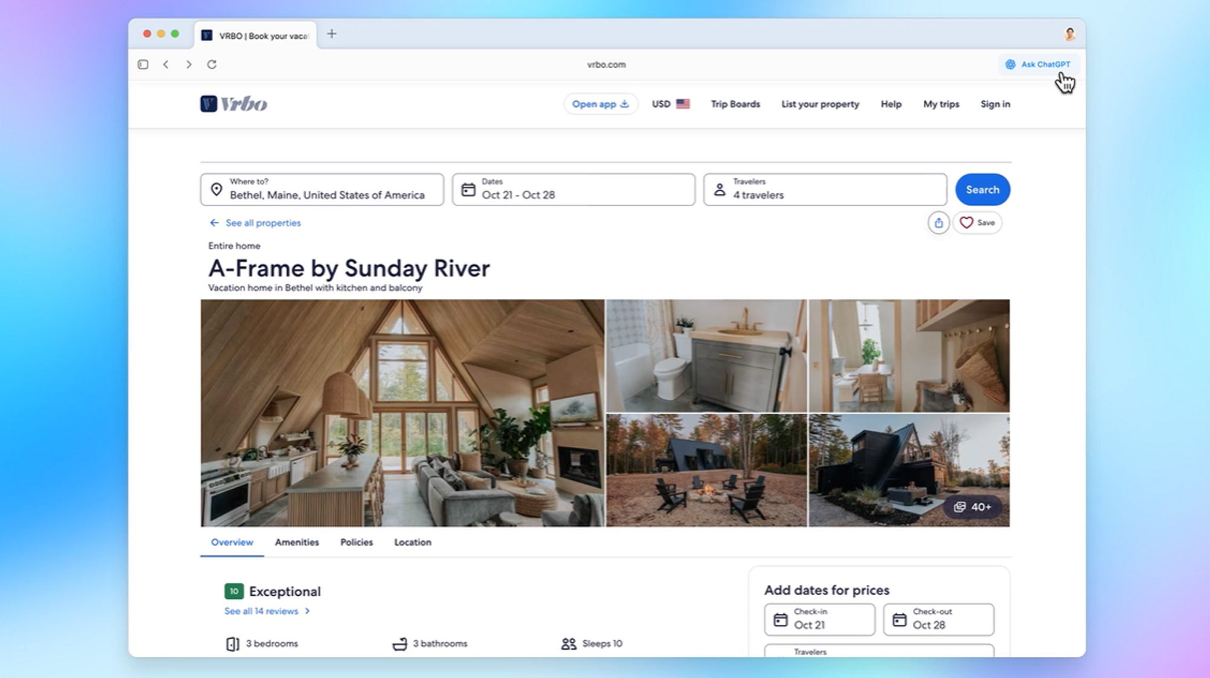Go back with browser arrow
Screen dimensions: 1210x678
tap(166, 65)
